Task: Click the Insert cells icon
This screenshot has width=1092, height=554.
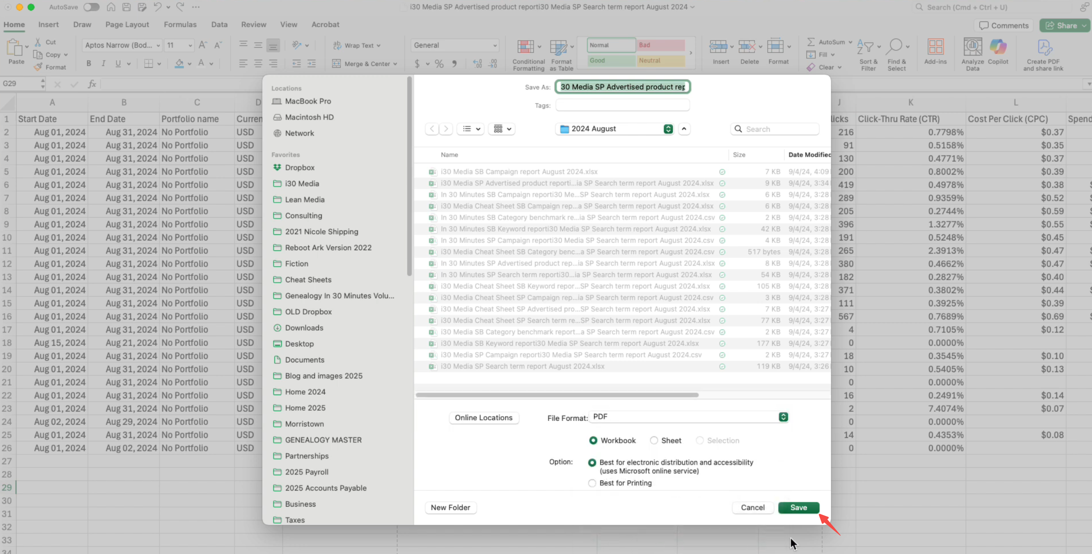Action: point(718,47)
